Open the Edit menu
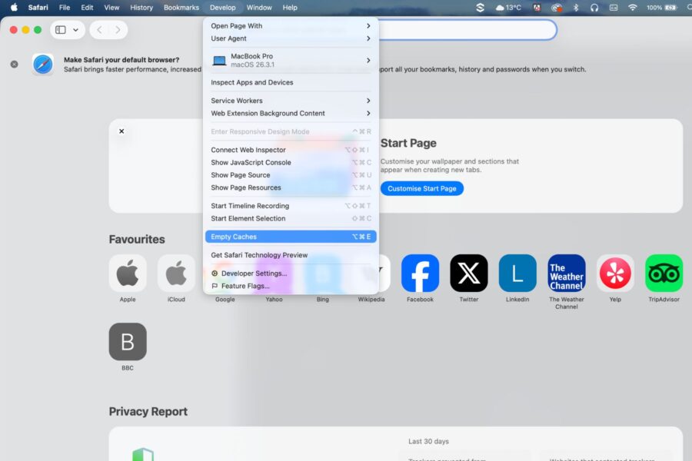The image size is (692, 461). tap(87, 8)
